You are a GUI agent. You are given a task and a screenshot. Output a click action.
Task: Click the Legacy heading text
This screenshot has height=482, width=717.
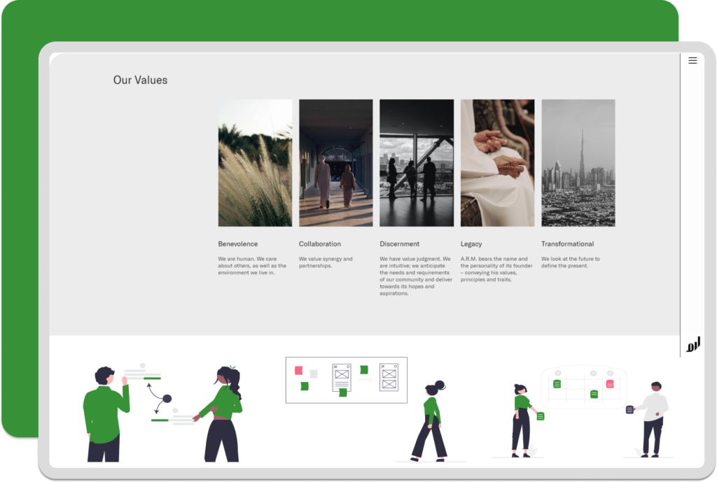tap(471, 244)
